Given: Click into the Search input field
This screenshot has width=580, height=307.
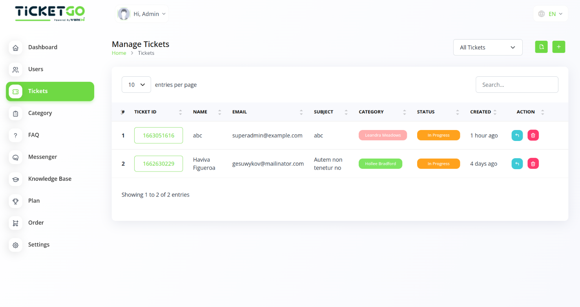Looking at the screenshot, I should (516, 85).
